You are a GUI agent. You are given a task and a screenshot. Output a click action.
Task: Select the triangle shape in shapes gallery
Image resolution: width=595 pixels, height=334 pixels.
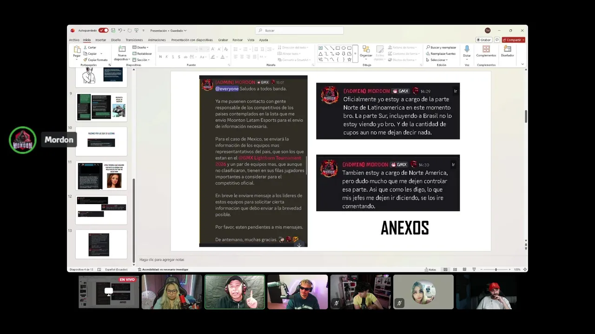(320, 53)
